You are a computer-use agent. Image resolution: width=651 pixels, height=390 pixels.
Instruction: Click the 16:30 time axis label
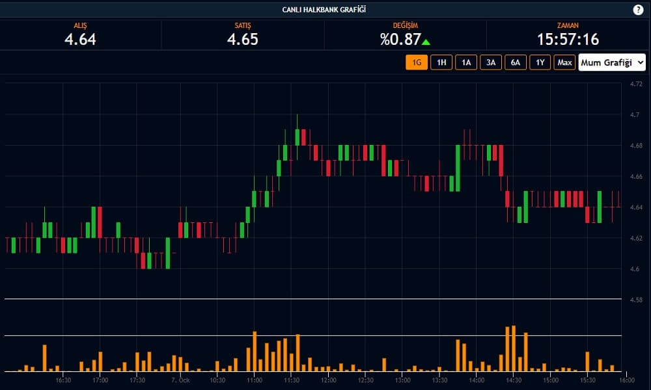[x=63, y=380]
